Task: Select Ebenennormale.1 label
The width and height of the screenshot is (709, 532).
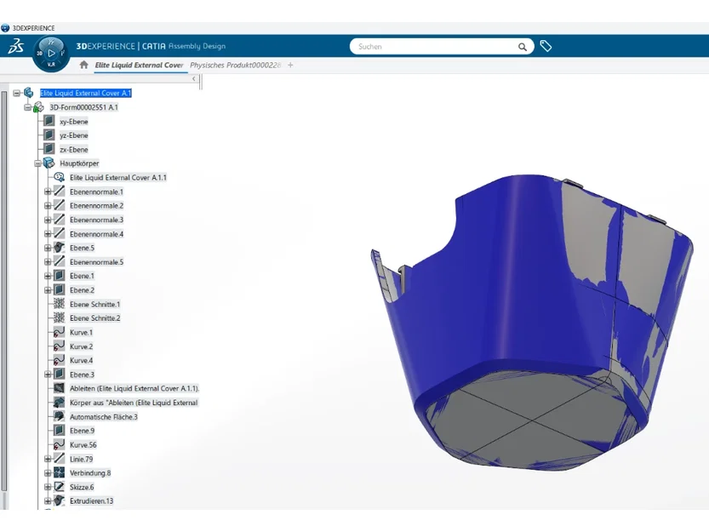Action: pyautogui.click(x=96, y=192)
